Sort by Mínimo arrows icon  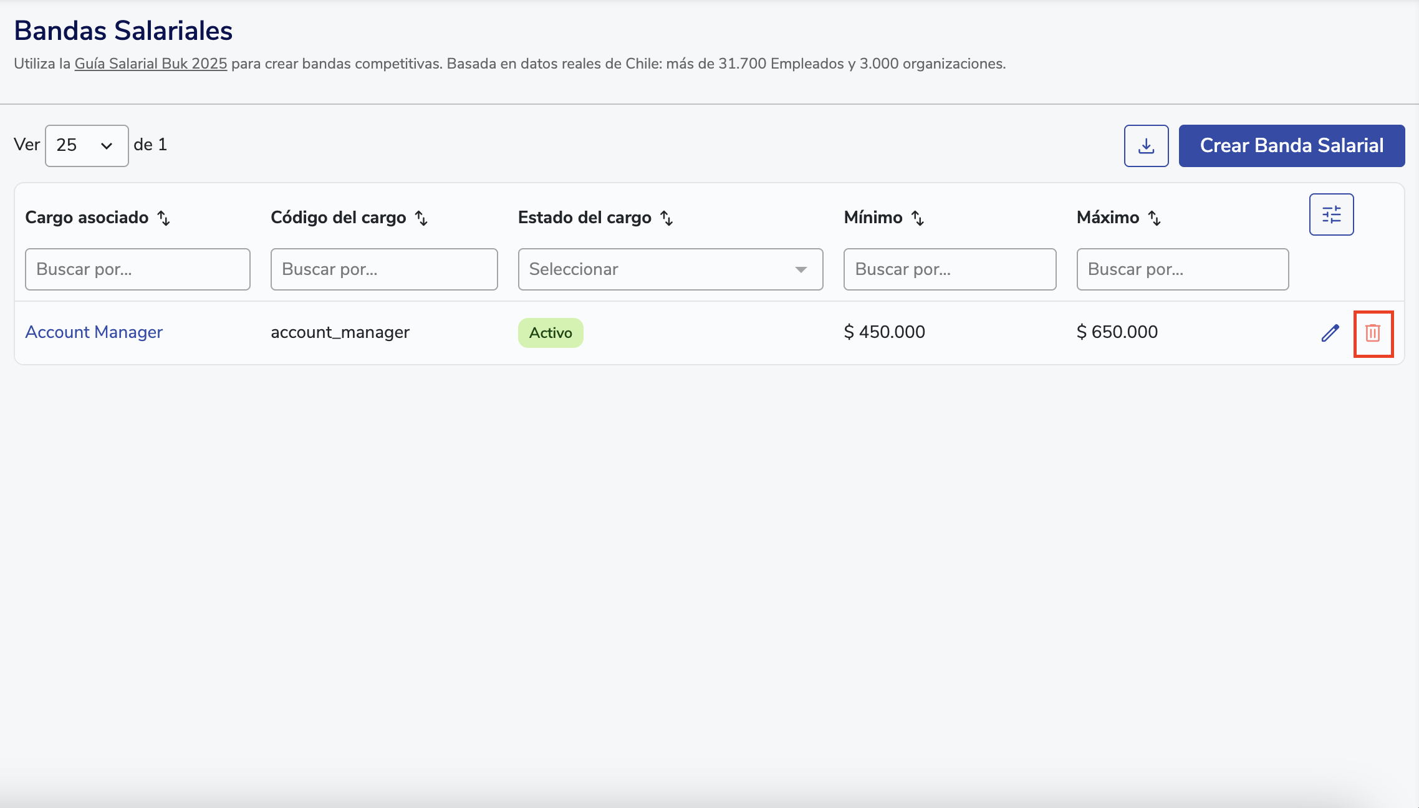(x=917, y=218)
